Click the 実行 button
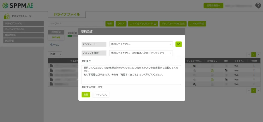The height and width of the screenshot is (122, 263). click(x=86, y=95)
